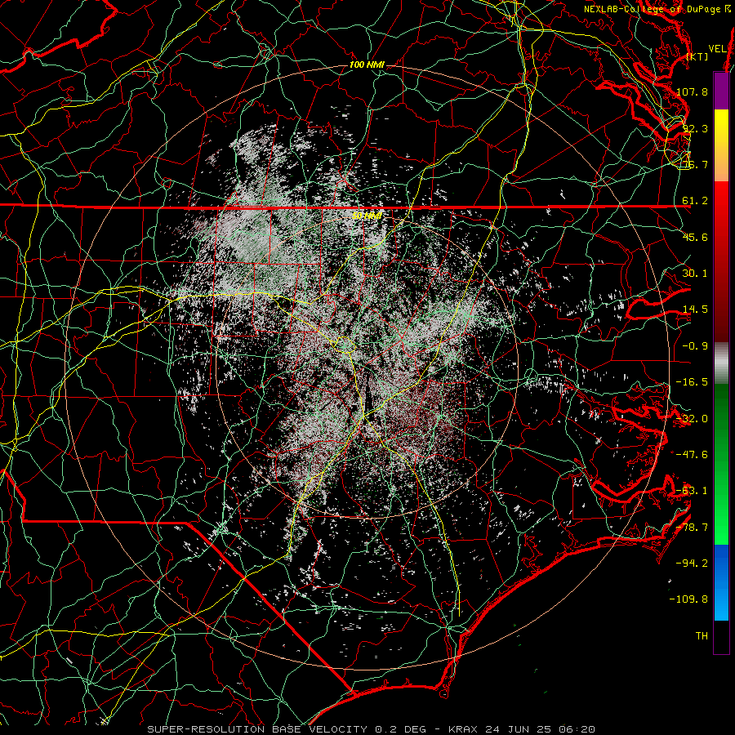Click the -63.1 velocity scale value
The width and height of the screenshot is (735, 735).
click(692, 491)
